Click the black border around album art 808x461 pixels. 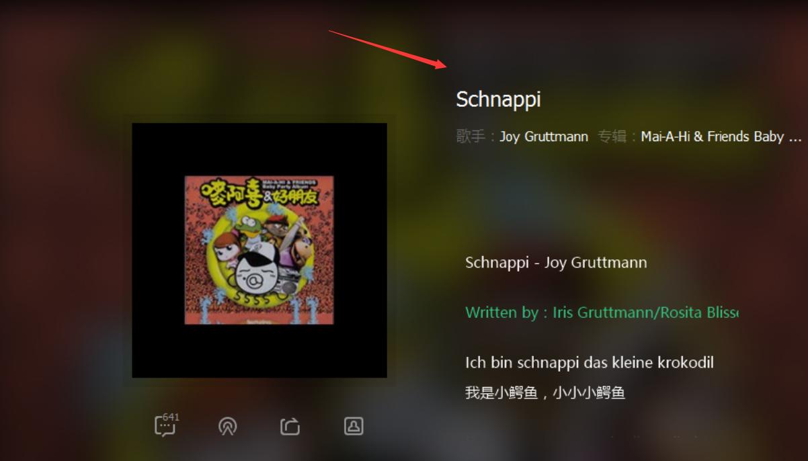pos(158,250)
